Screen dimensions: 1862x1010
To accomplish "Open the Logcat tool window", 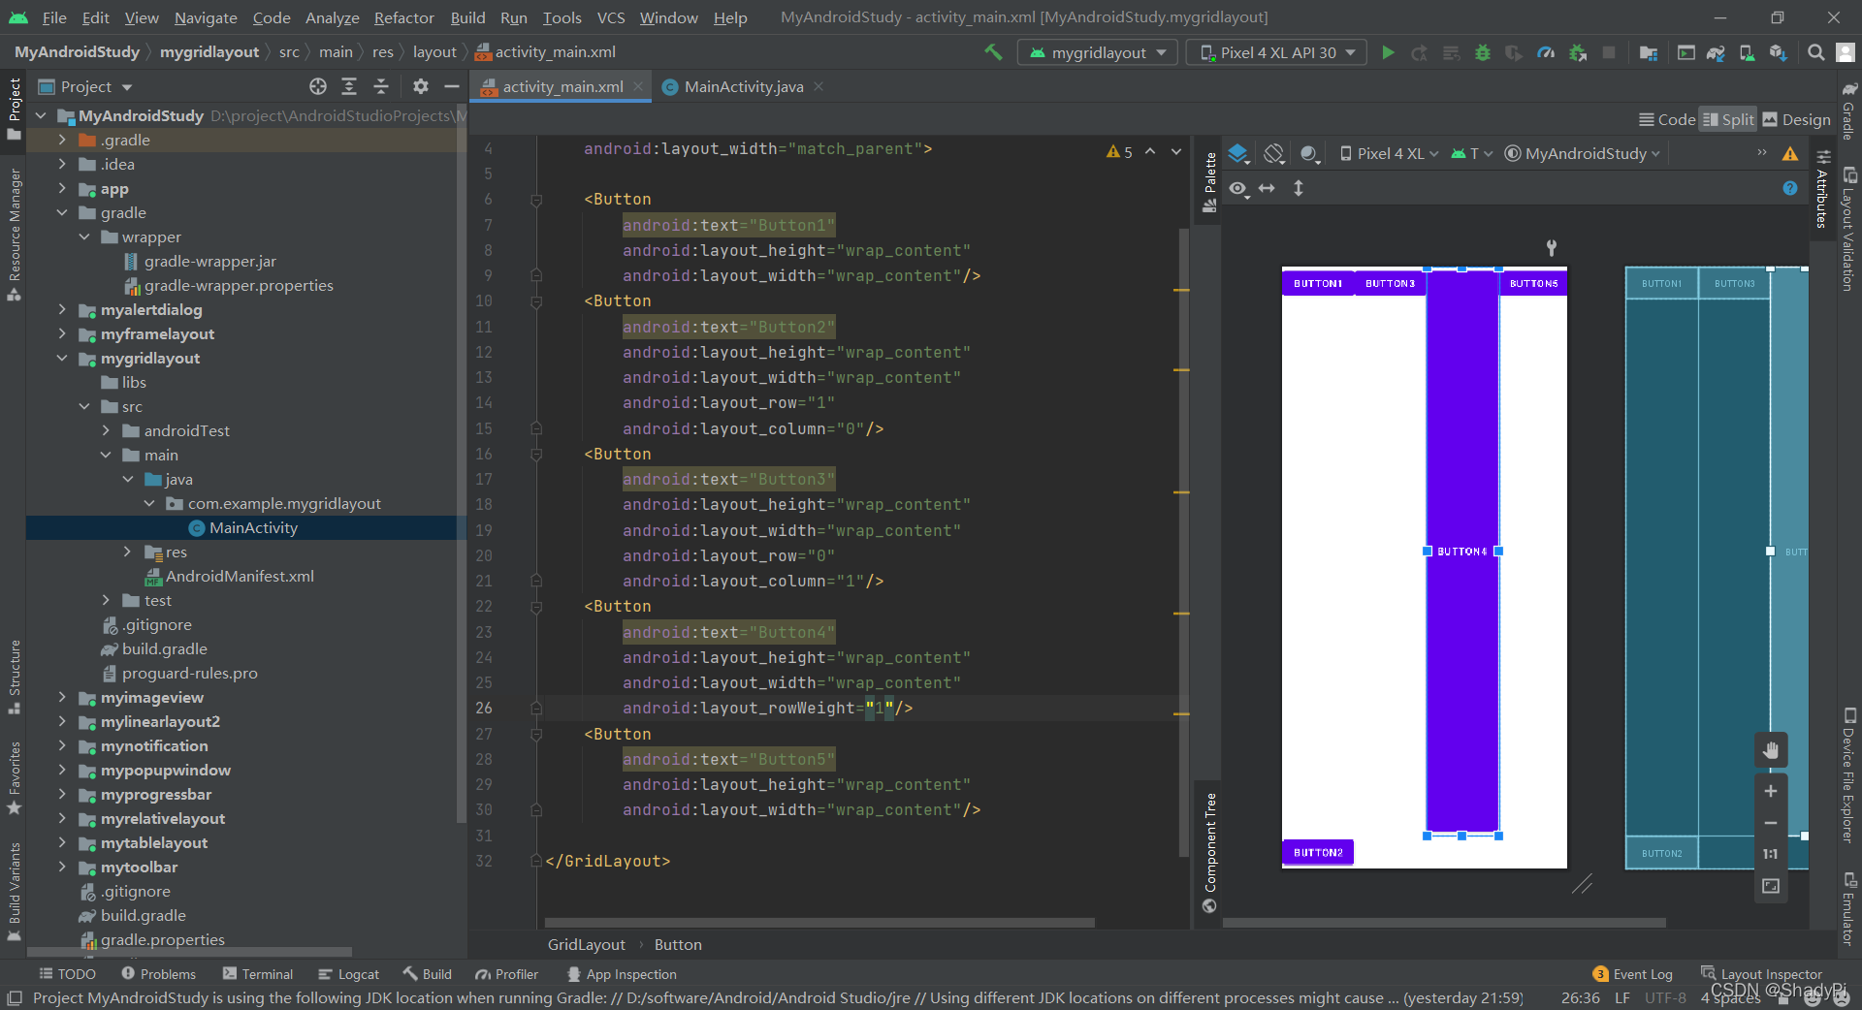I will click(348, 974).
